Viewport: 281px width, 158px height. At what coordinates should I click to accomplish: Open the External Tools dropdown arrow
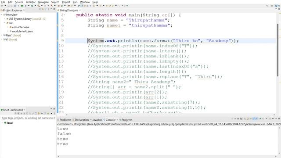[x=42, y=6]
